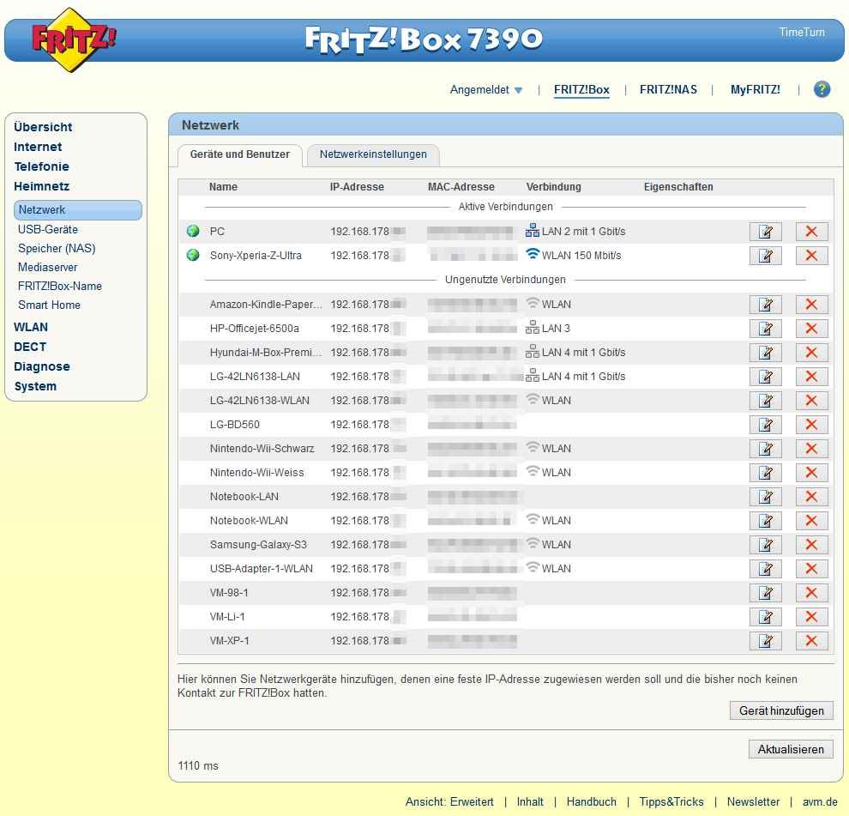849x816 pixels.
Task: Select the Netzwerk submenu item
Action: (x=78, y=210)
